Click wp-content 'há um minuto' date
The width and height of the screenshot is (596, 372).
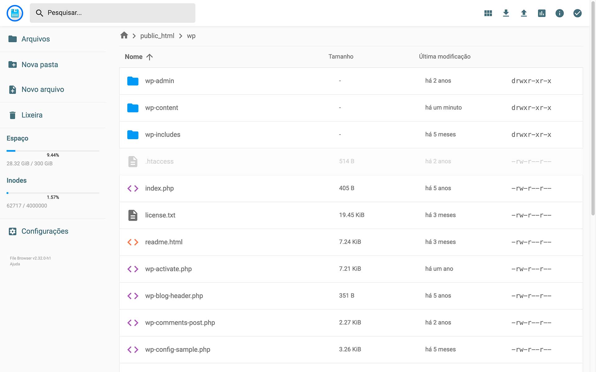[x=443, y=108]
